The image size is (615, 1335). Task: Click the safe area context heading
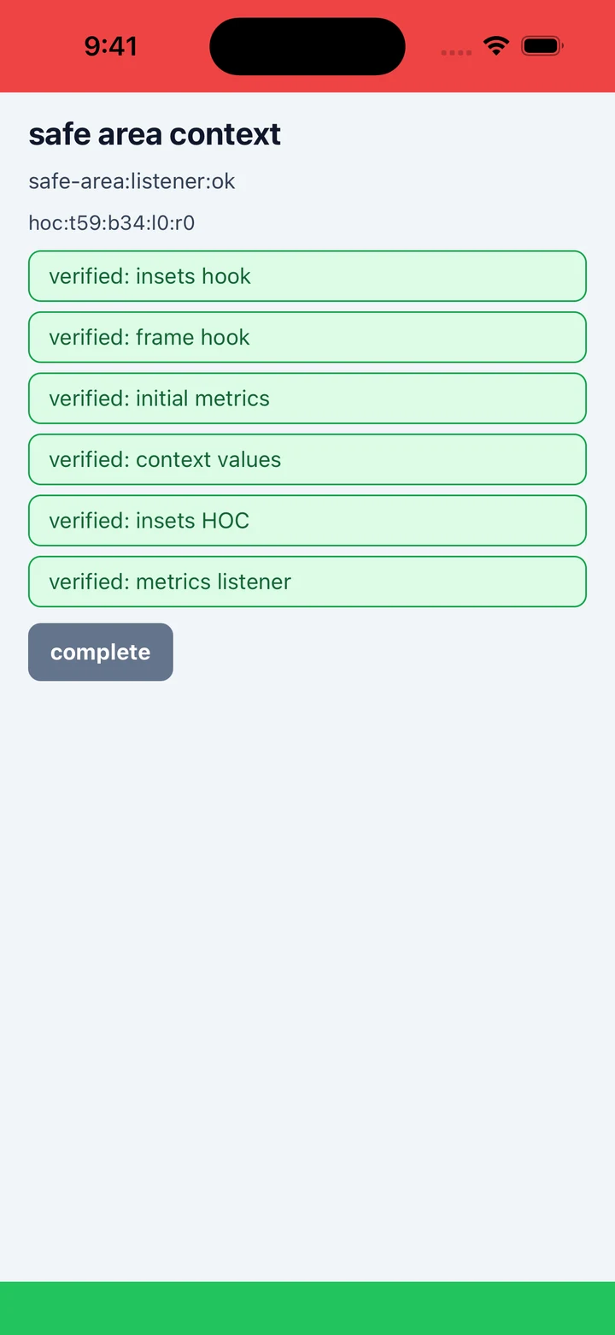point(155,134)
